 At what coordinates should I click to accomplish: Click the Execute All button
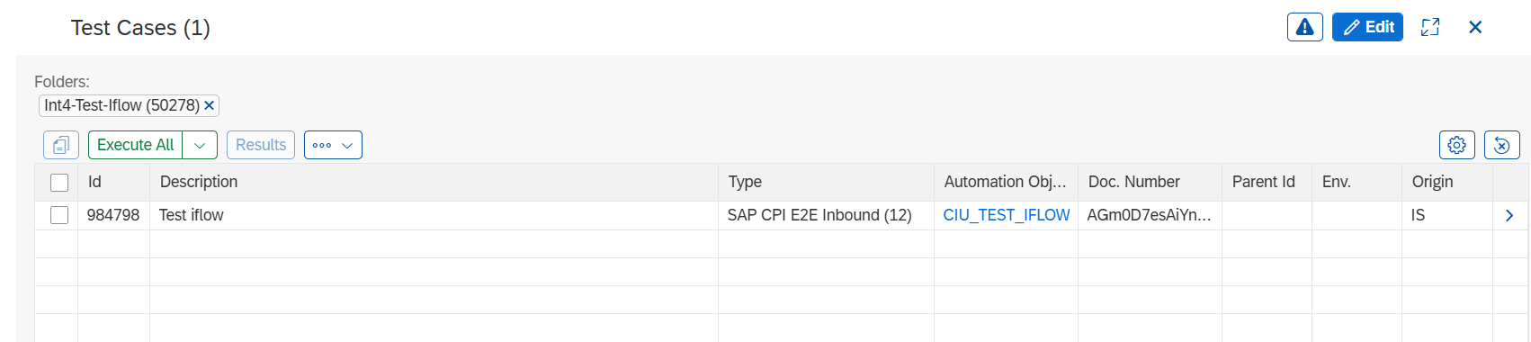[135, 145]
